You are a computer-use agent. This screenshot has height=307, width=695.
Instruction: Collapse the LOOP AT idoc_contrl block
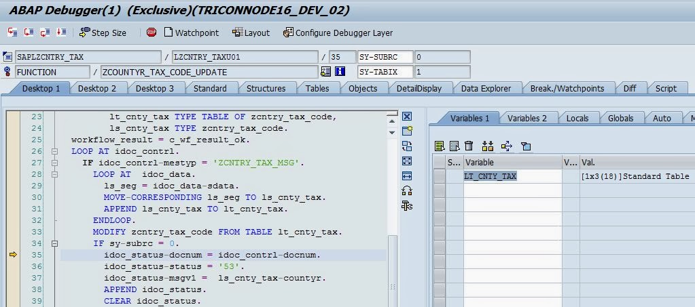pyautogui.click(x=54, y=151)
